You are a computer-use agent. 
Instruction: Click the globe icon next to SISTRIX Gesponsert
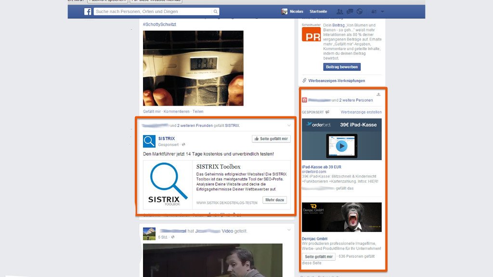(x=183, y=145)
